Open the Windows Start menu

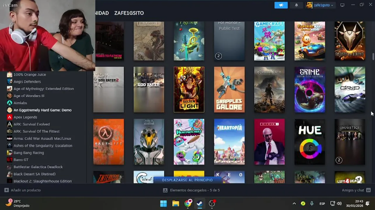(x=164, y=203)
